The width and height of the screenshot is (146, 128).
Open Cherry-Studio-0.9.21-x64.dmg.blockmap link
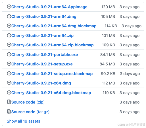(51, 93)
